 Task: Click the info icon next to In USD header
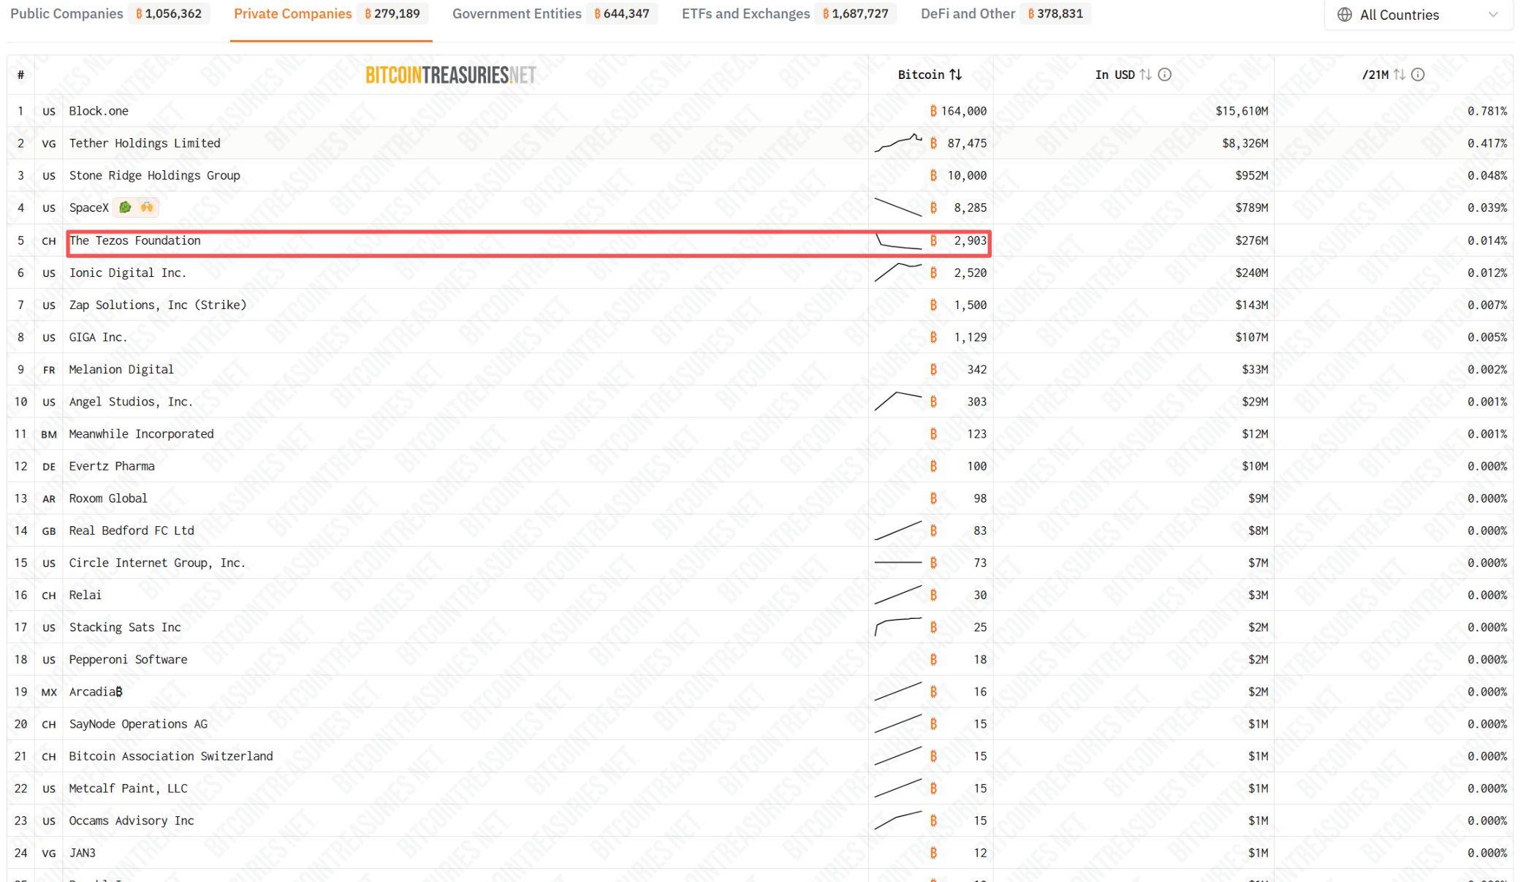coord(1165,74)
